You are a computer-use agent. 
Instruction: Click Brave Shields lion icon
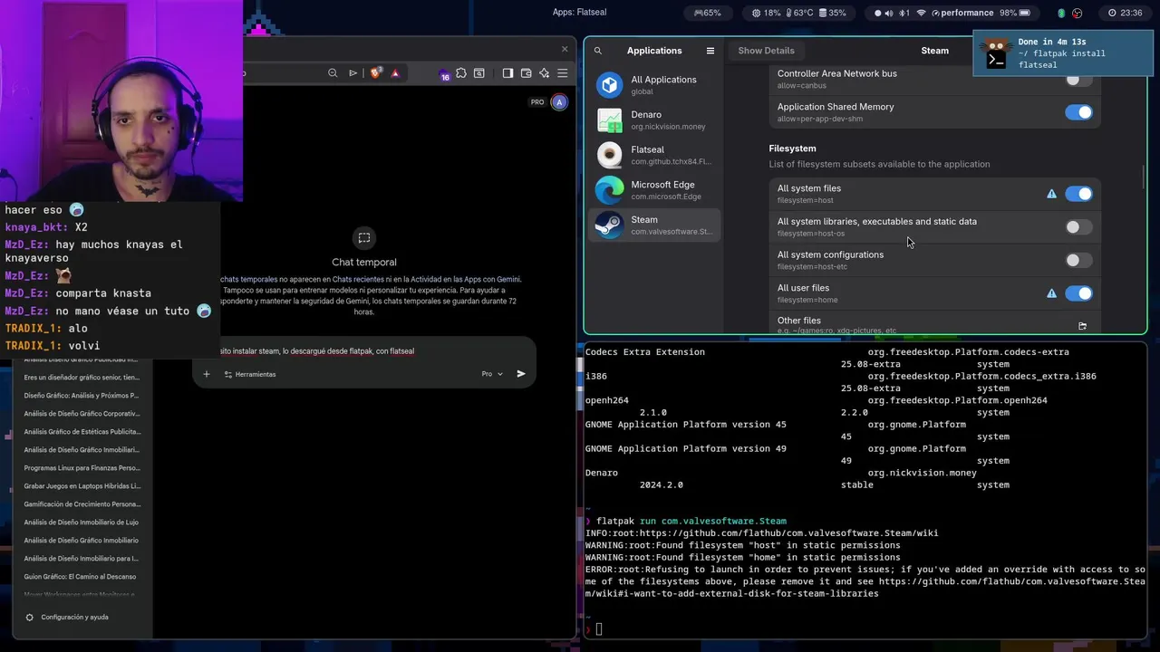coord(375,73)
